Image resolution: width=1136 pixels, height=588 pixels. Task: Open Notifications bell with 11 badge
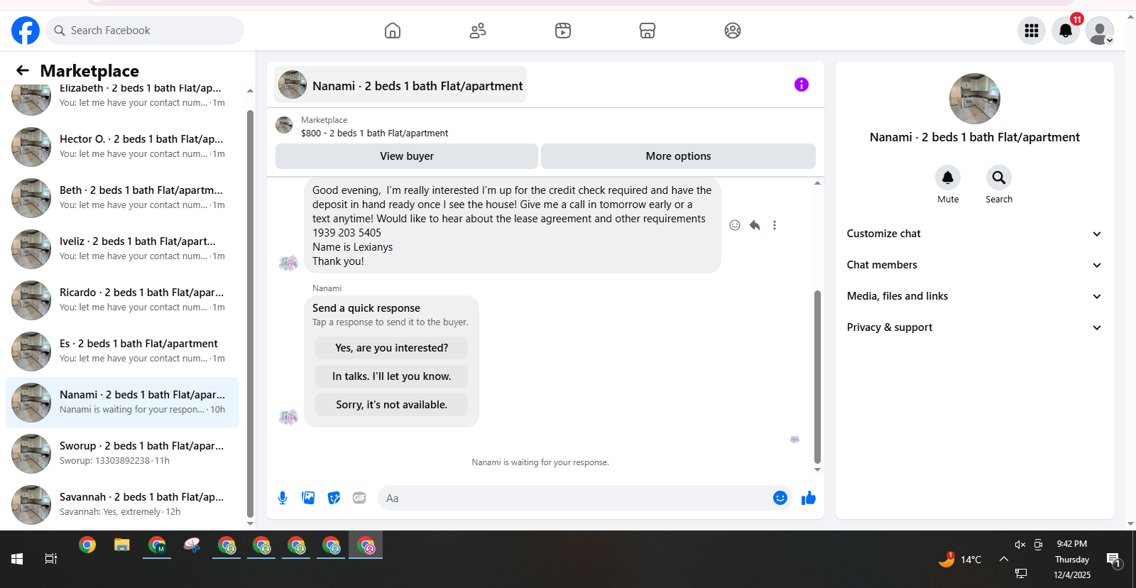(x=1066, y=31)
